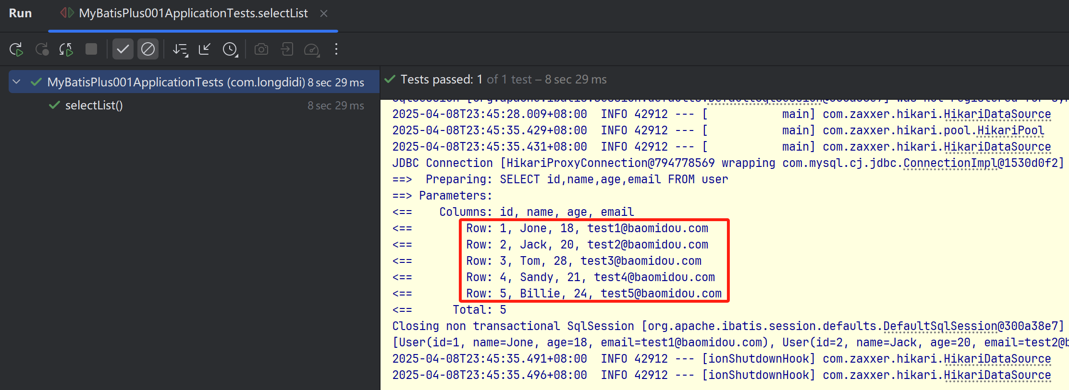The width and height of the screenshot is (1069, 390).
Task: Click the Parameters output line
Action: click(x=442, y=196)
